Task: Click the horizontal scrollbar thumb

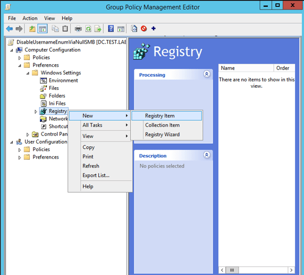Action: click(232, 270)
